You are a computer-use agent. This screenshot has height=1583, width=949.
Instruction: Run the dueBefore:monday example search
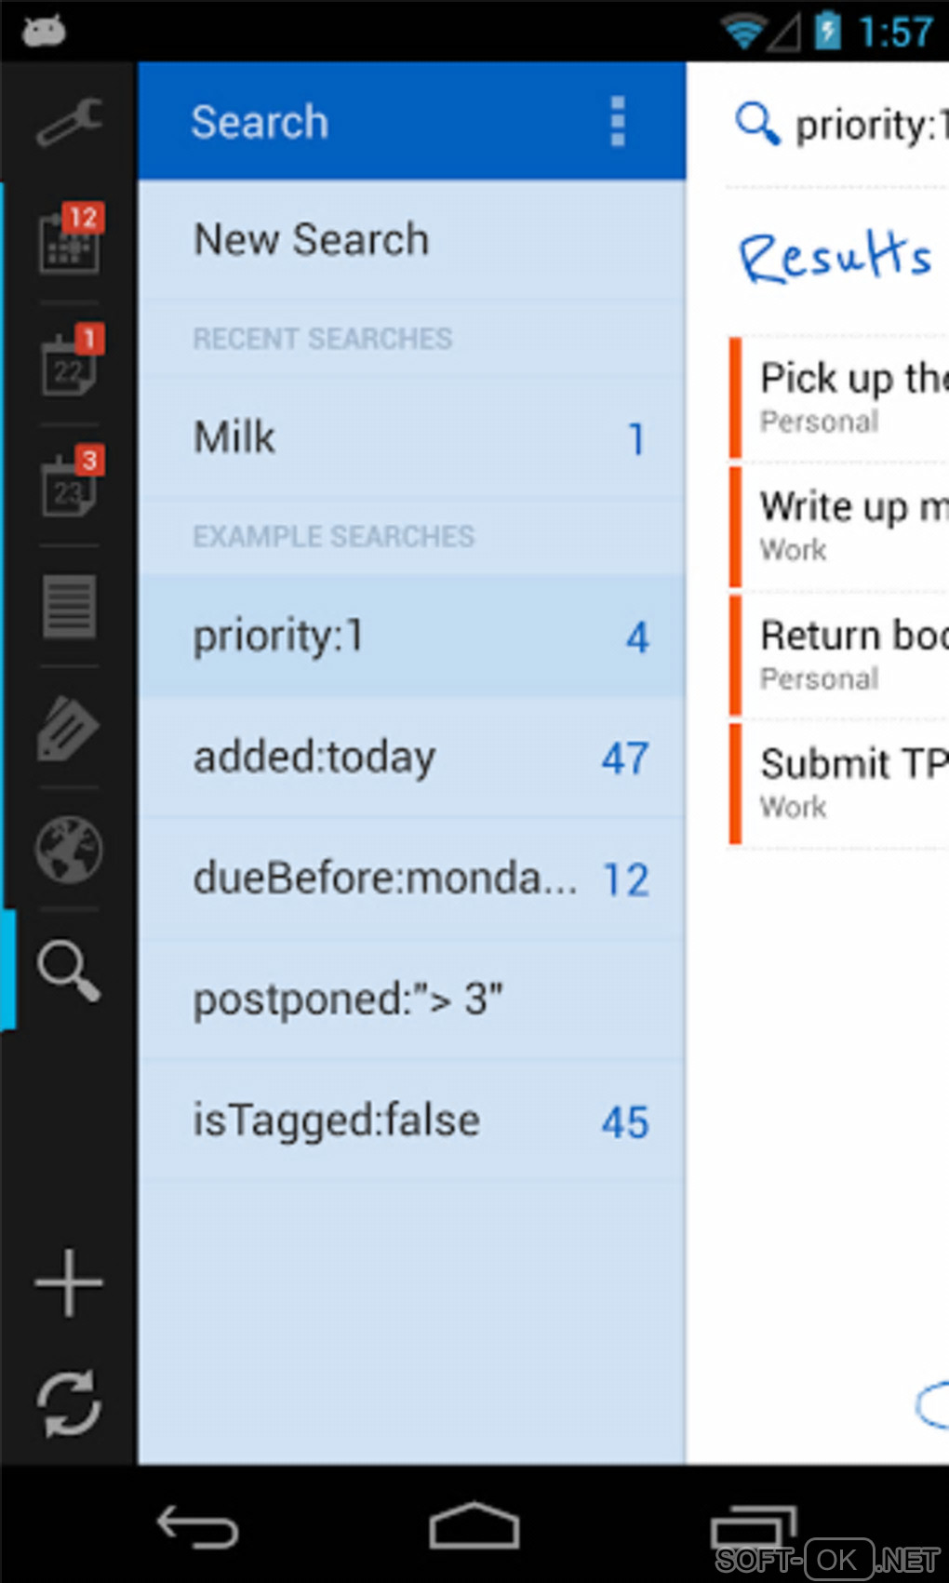(411, 879)
